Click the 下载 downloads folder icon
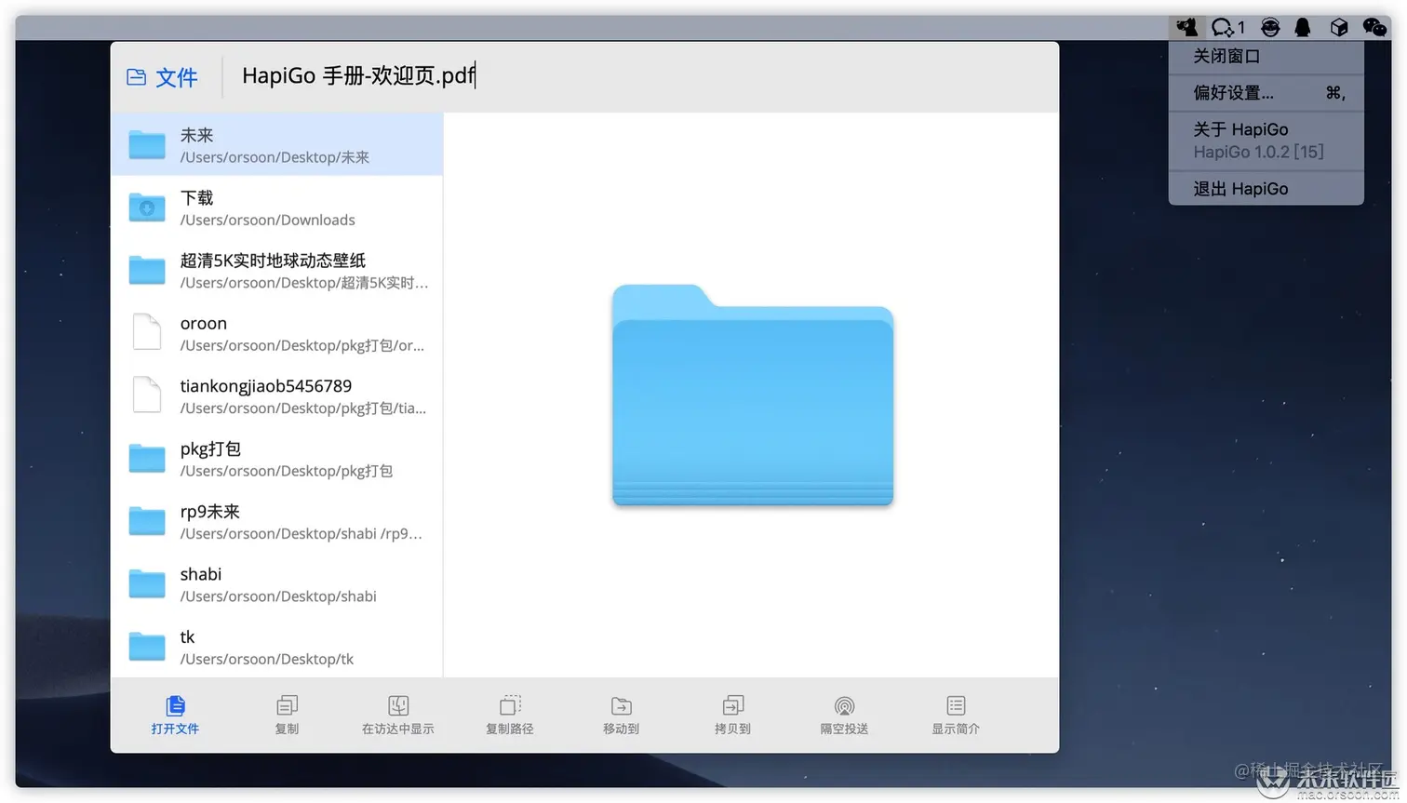The image size is (1407, 803). click(x=147, y=207)
